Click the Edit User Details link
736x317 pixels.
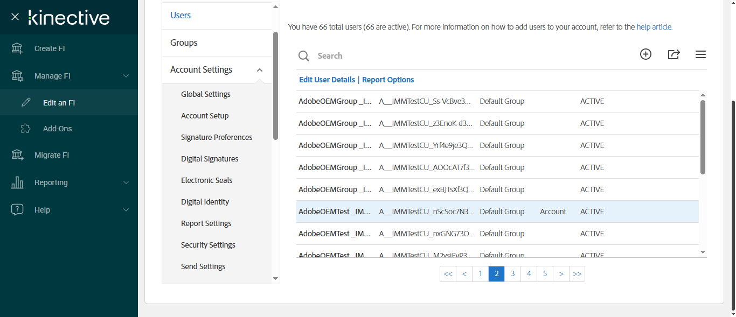click(327, 80)
